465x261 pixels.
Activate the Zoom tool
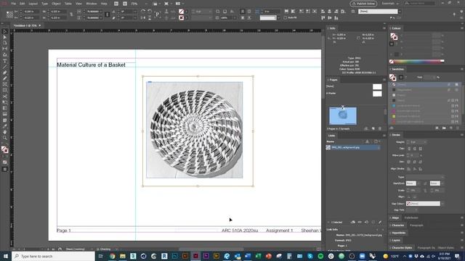[5, 138]
